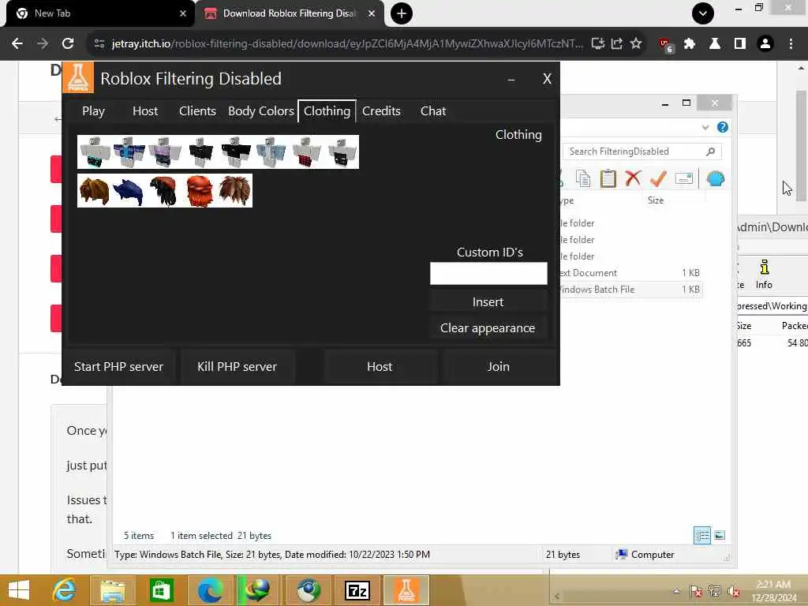Go back in the browser
808x606 pixels.
pyautogui.click(x=17, y=44)
